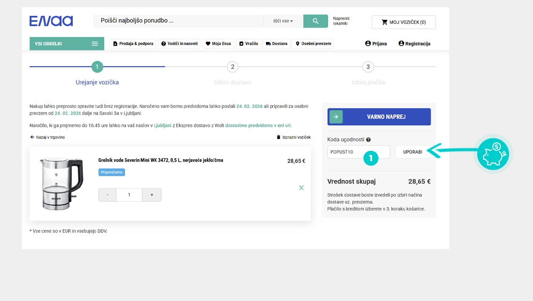The height and width of the screenshot is (301, 533).
Task: Open the Vračila returns page
Action: point(249,44)
